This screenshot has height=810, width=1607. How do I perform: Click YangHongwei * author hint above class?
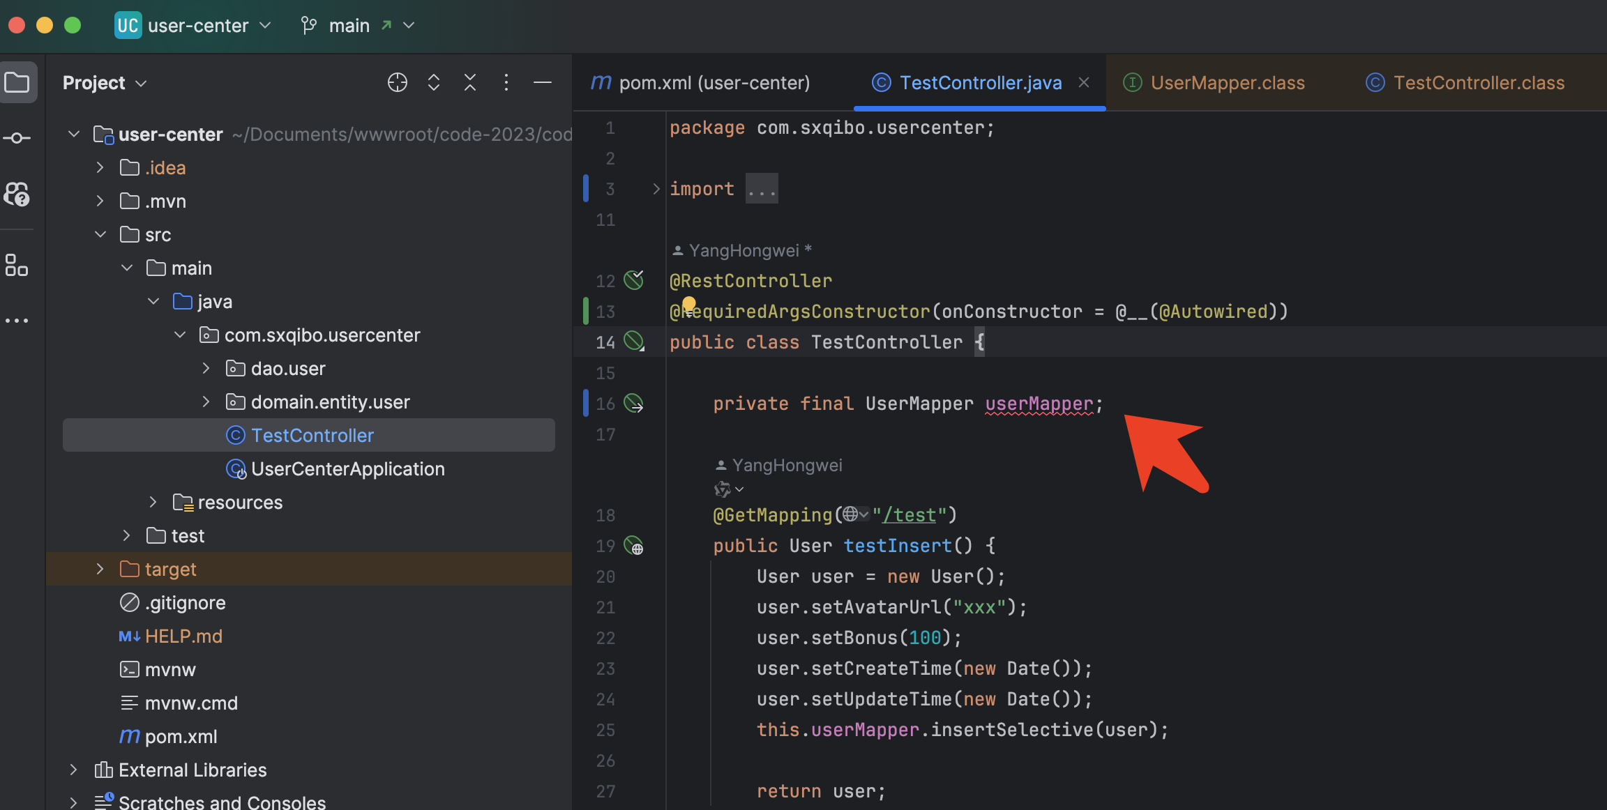742,250
